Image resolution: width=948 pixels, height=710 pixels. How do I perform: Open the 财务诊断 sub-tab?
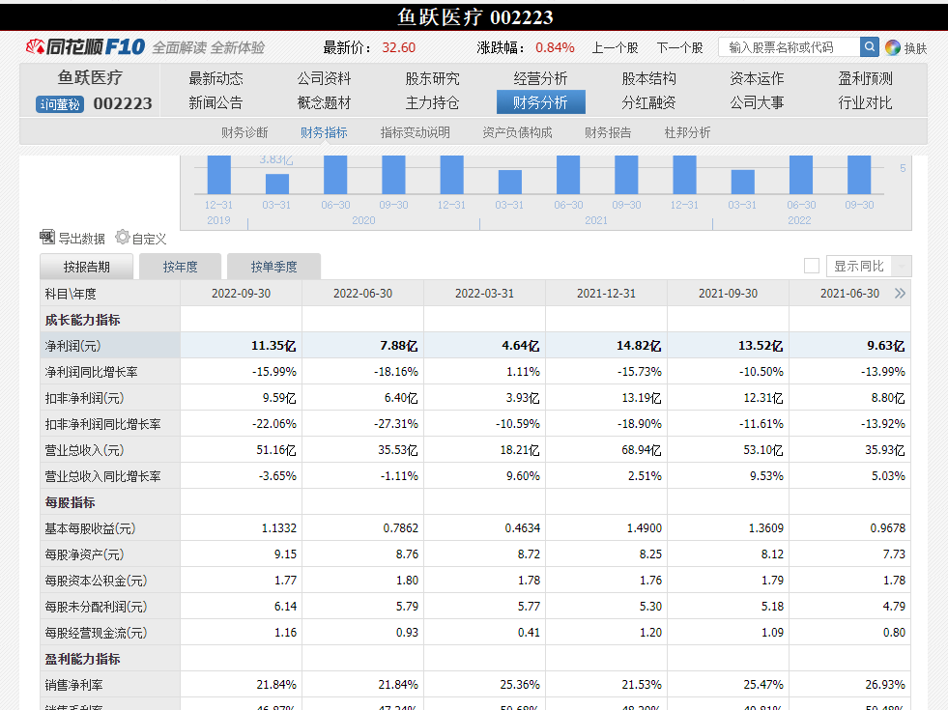click(244, 132)
